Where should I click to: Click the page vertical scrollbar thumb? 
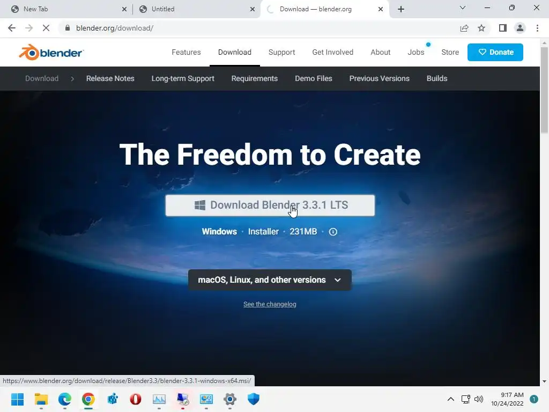pyautogui.click(x=544, y=90)
